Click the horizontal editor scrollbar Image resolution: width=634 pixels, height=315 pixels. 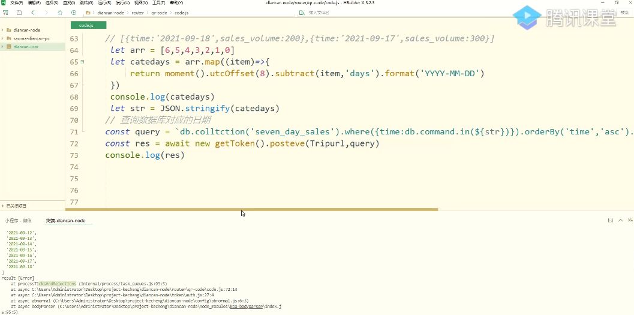(x=251, y=209)
